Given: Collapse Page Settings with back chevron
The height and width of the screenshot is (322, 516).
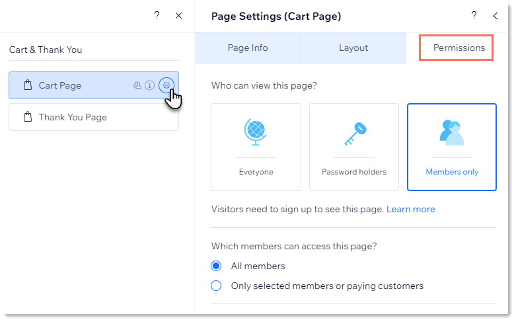Looking at the screenshot, I should 496,16.
